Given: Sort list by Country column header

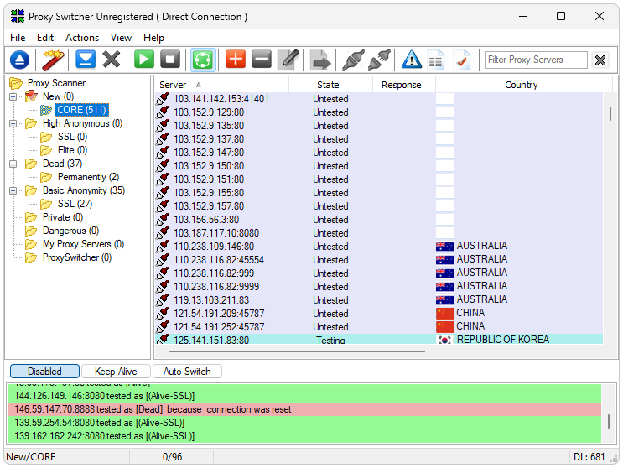Looking at the screenshot, I should pyautogui.click(x=521, y=85).
